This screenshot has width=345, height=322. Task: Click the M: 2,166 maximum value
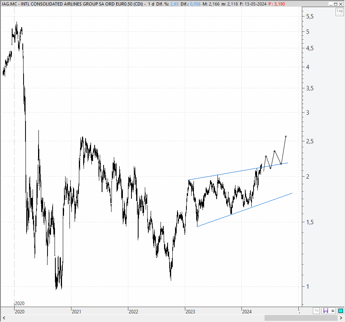tap(211, 4)
